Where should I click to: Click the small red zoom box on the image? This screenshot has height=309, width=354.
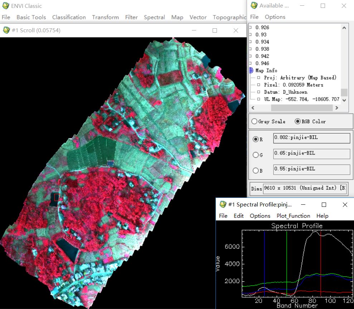pyautogui.click(x=57, y=197)
